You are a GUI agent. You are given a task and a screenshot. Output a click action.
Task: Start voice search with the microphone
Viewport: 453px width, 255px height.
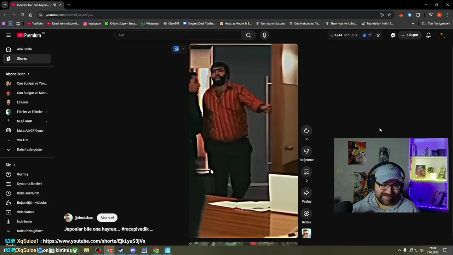(264, 35)
